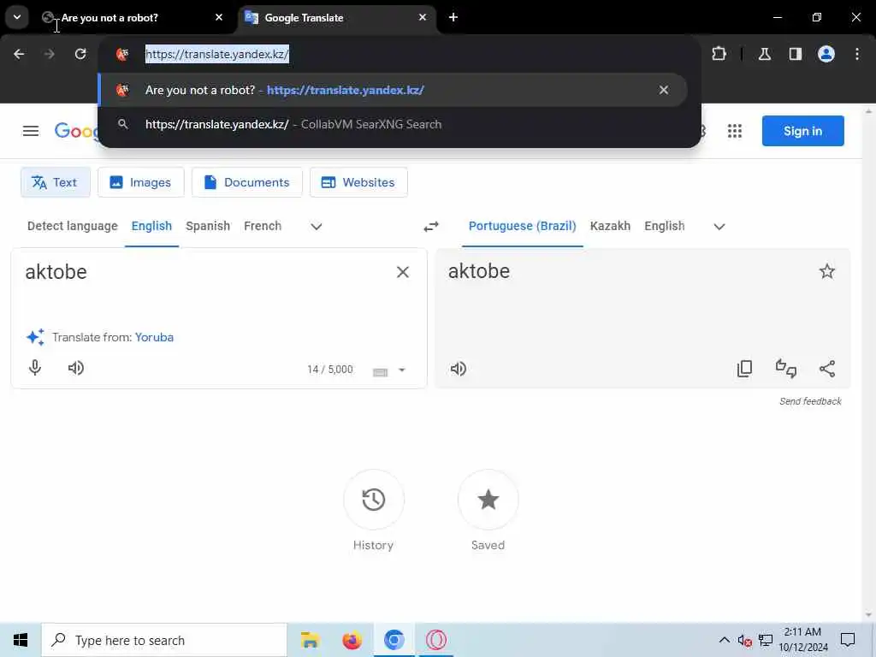The image size is (876, 657).
Task: Open the browser extensions puzzle icon
Action: 719,54
